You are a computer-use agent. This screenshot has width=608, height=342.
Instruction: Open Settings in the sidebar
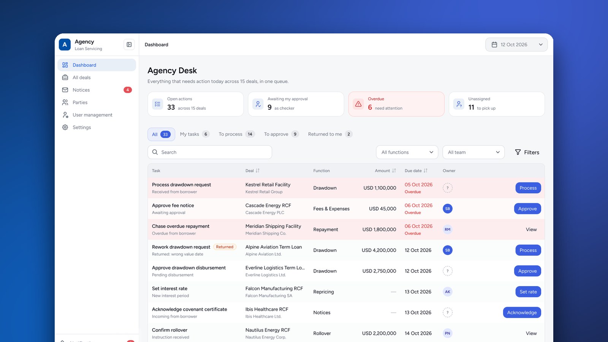pyautogui.click(x=97, y=127)
